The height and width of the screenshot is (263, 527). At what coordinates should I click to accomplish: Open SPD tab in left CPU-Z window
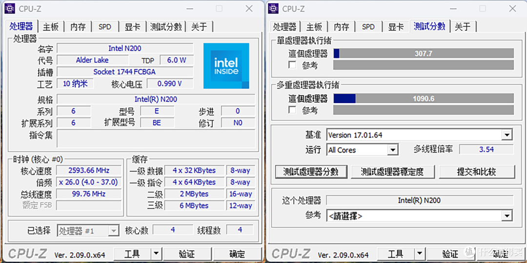pyautogui.click(x=105, y=27)
